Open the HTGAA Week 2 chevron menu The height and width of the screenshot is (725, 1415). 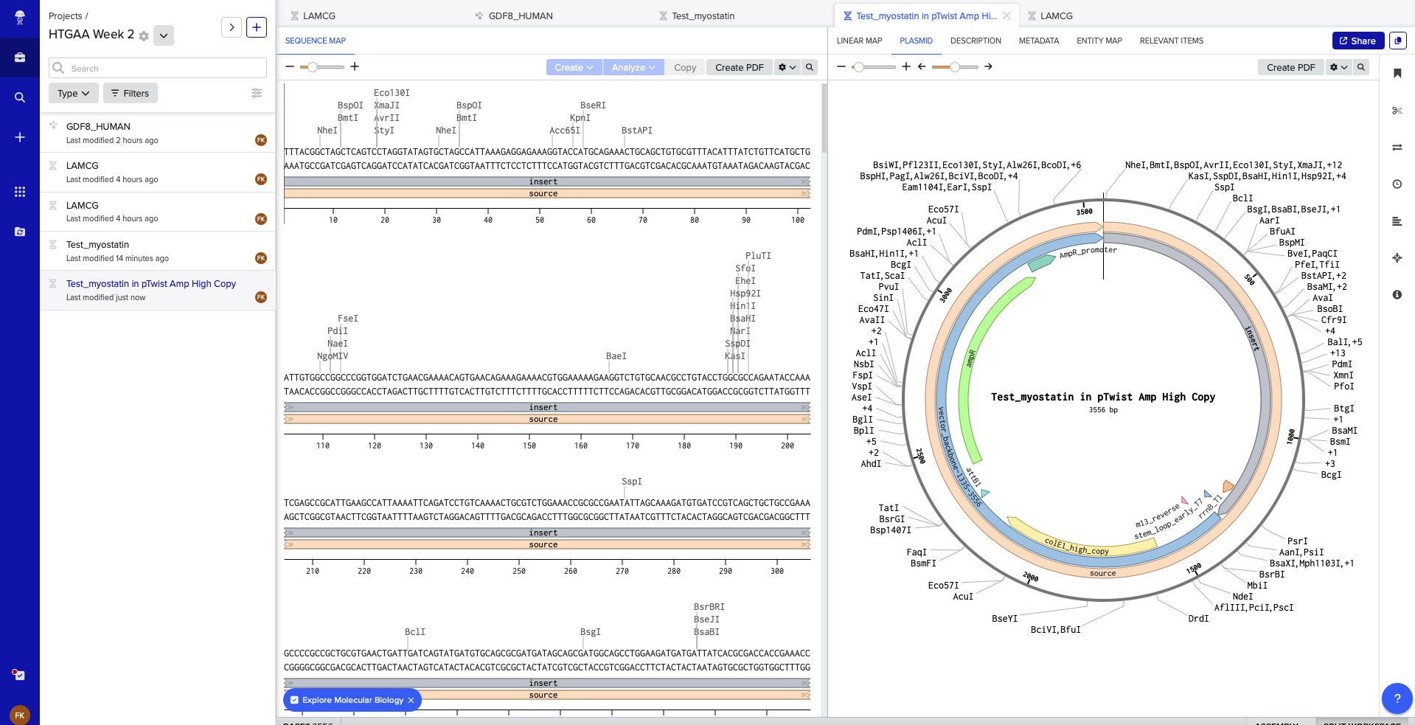164,35
